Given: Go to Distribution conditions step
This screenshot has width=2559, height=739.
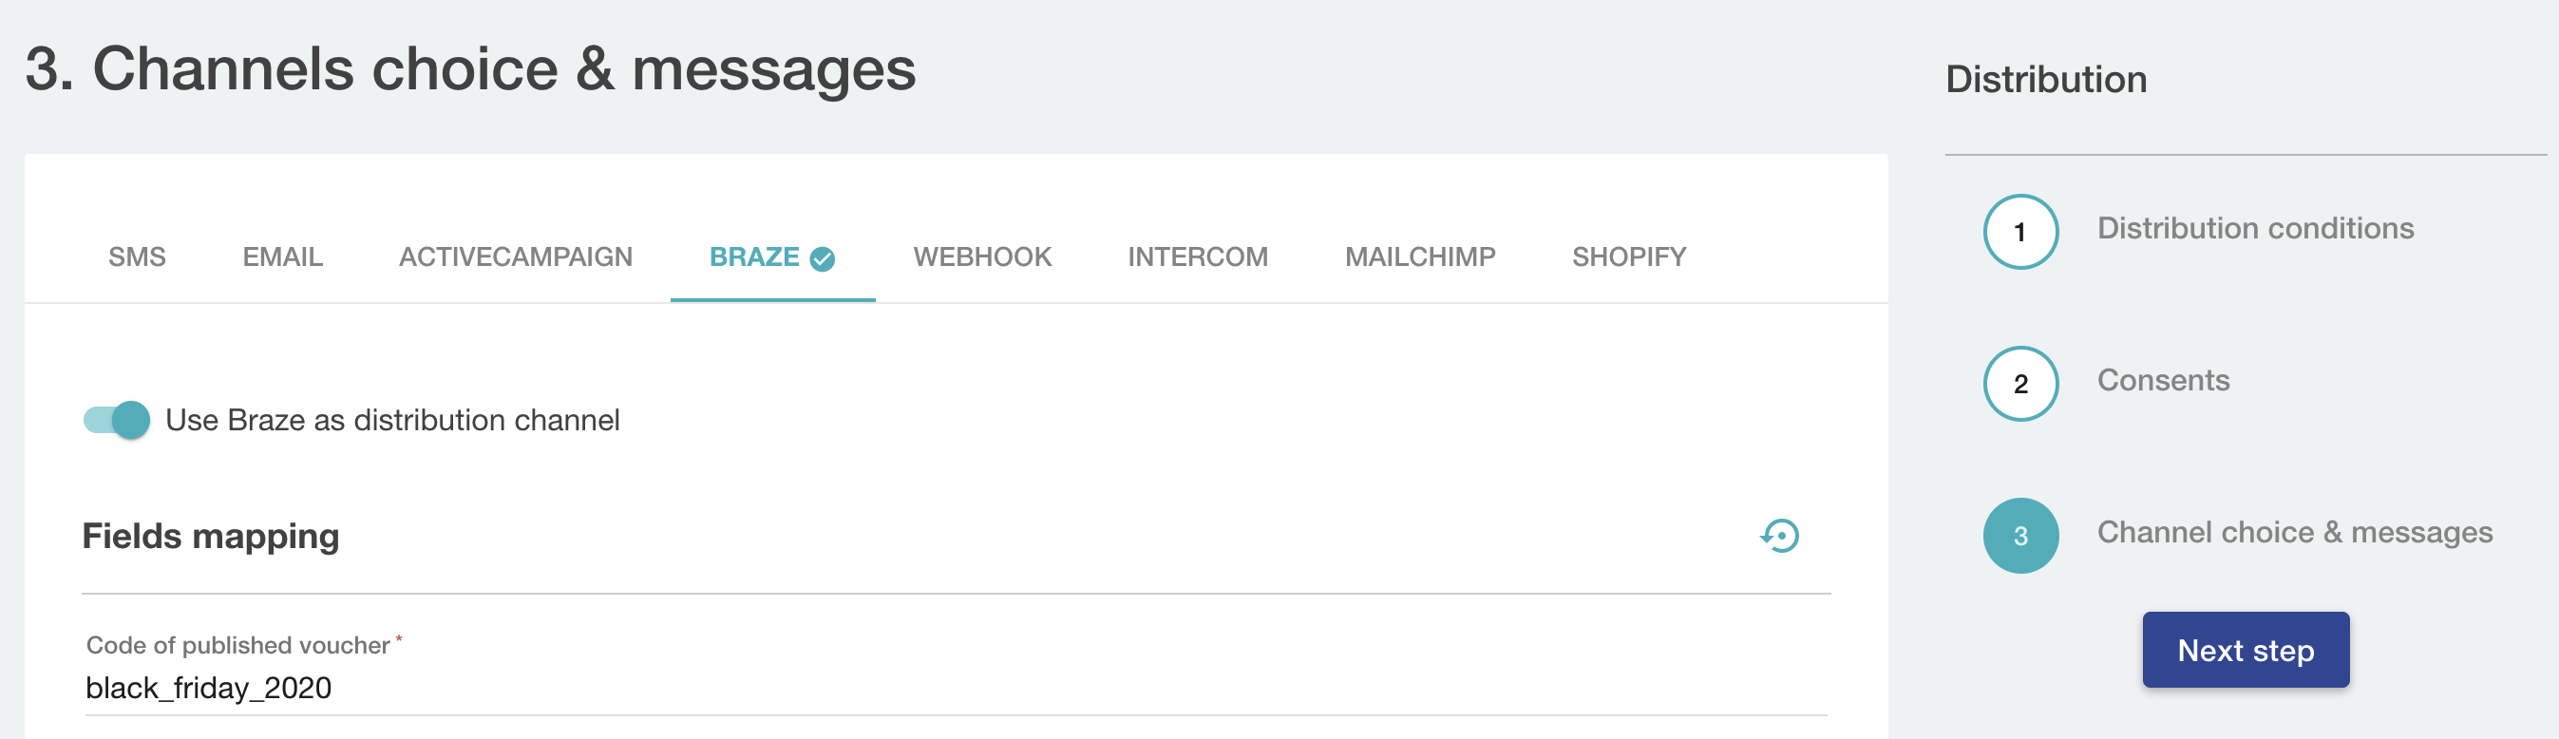Looking at the screenshot, I should (x=2255, y=229).
